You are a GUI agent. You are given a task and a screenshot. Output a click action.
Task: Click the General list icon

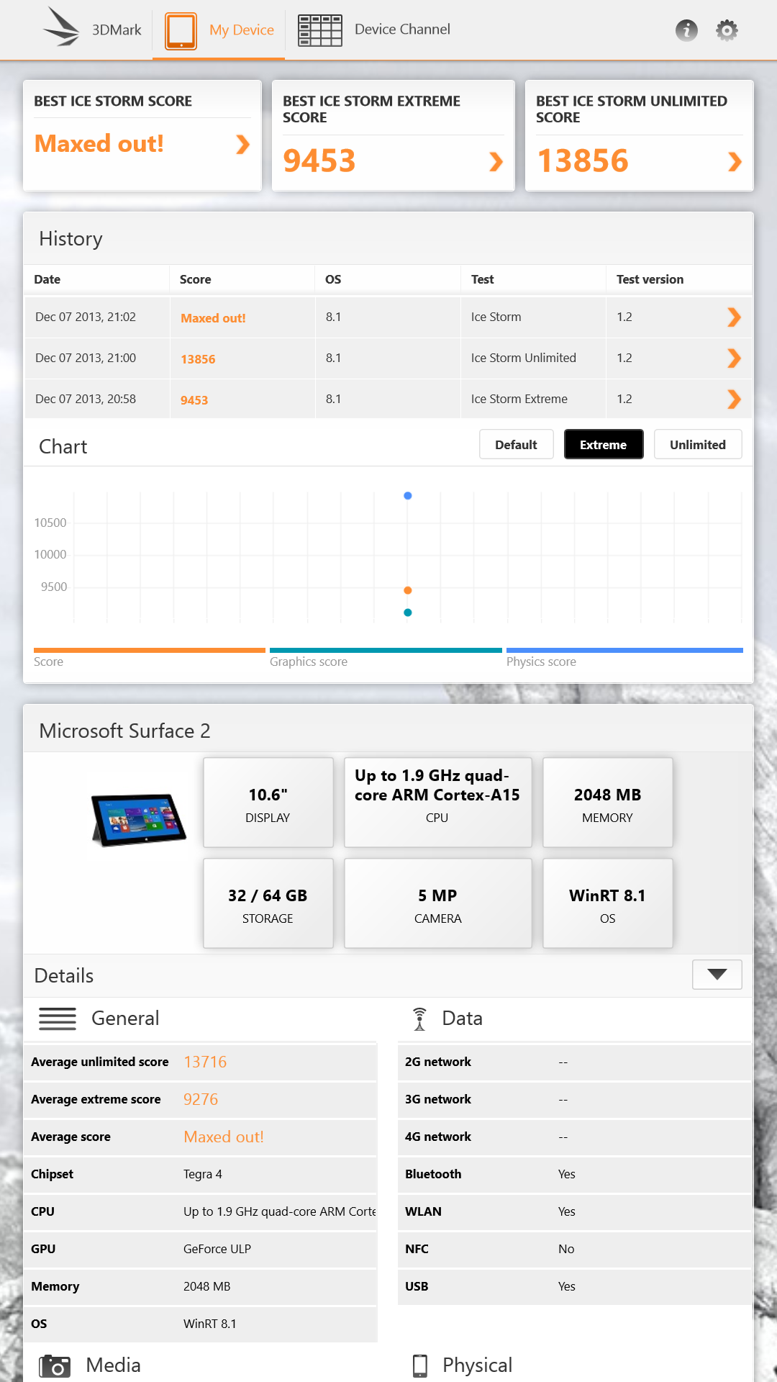point(58,1019)
